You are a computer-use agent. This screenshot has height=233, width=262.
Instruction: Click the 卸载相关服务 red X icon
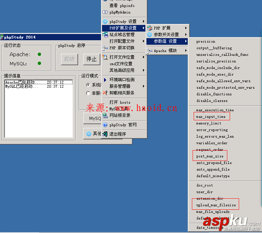(105, 93)
